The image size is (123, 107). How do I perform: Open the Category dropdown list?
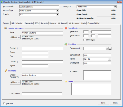coord(115,7)
